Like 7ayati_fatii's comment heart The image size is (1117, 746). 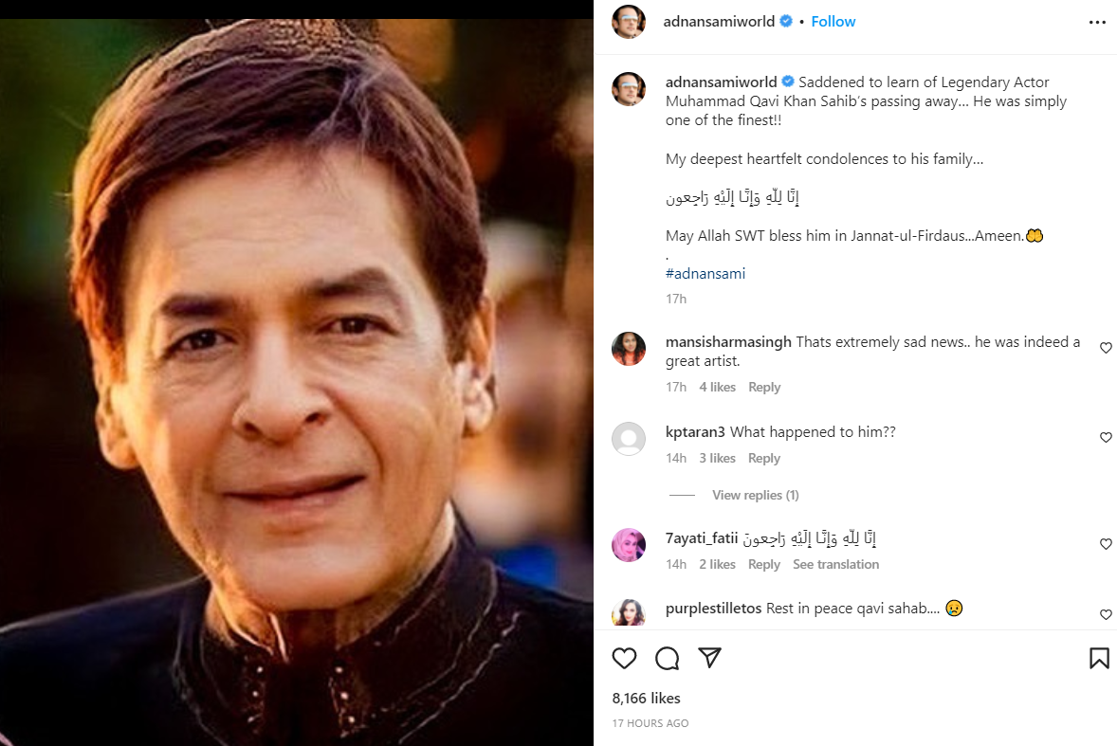[x=1106, y=544]
